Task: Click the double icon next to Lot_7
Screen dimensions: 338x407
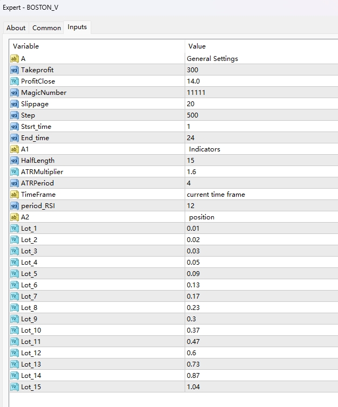Action: click(14, 296)
